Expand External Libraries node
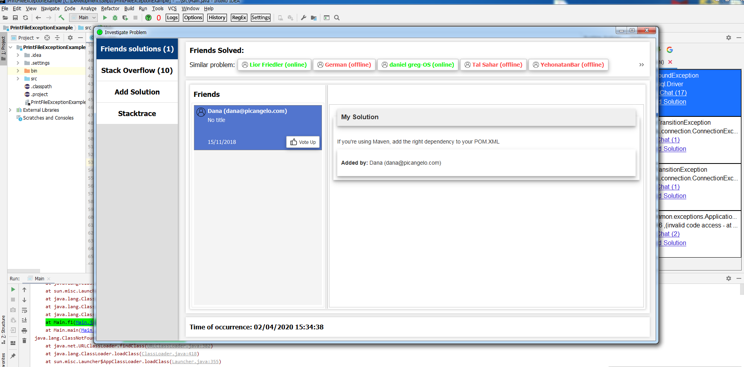The image size is (744, 367). click(x=11, y=110)
